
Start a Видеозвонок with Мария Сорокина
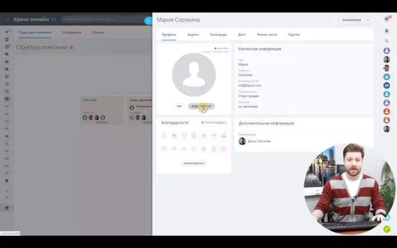pos(201,106)
